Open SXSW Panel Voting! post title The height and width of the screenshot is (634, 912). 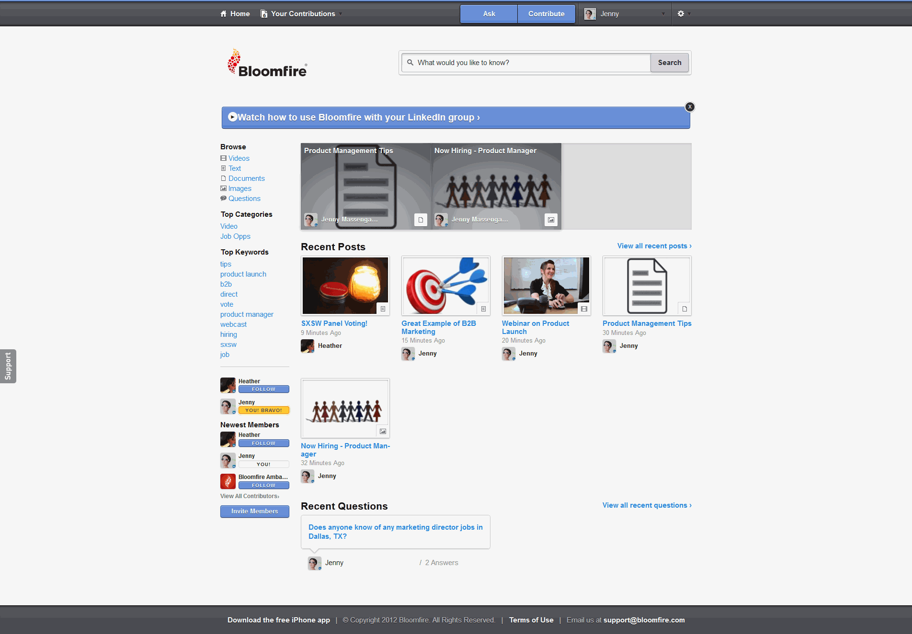334,323
